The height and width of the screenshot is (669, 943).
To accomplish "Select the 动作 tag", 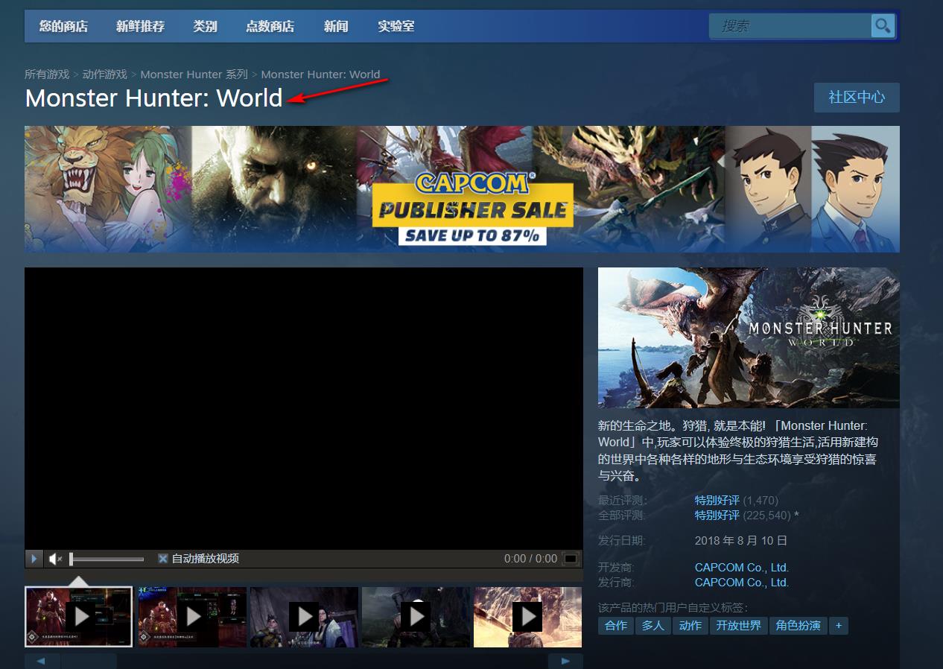I will tap(690, 626).
